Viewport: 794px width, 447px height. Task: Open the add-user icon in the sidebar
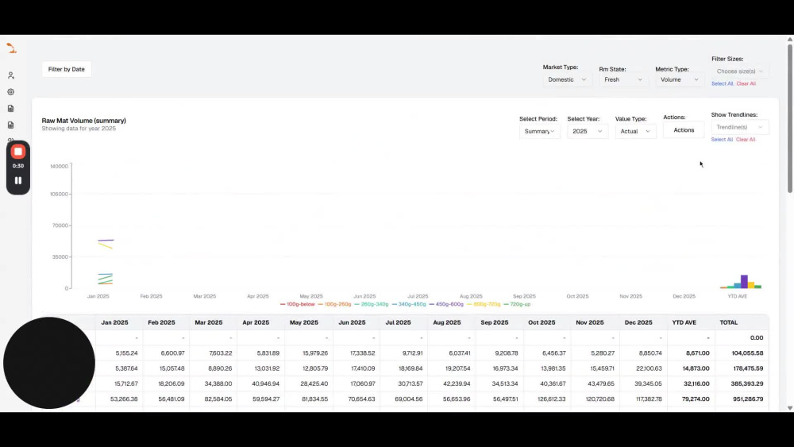point(10,75)
